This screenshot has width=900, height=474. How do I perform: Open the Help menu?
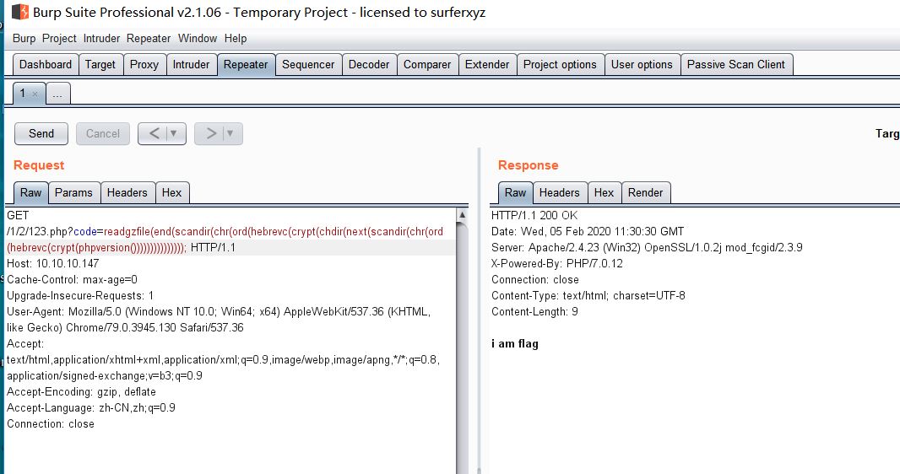(x=236, y=39)
